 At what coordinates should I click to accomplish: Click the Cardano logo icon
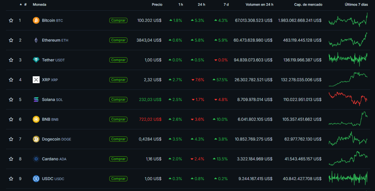point(36,159)
